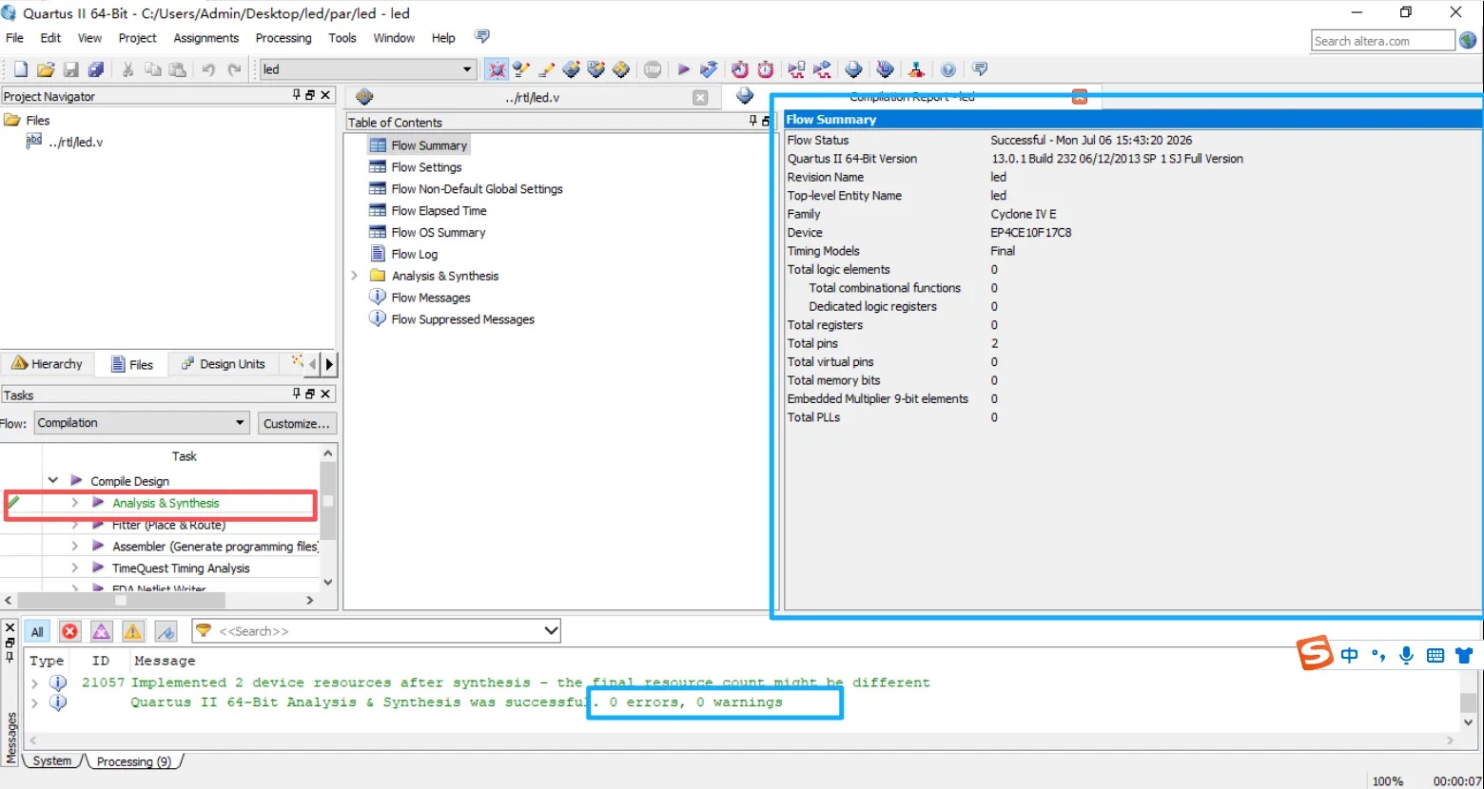The width and height of the screenshot is (1484, 789).
Task: Click the globe icon beside search box
Action: click(1468, 40)
